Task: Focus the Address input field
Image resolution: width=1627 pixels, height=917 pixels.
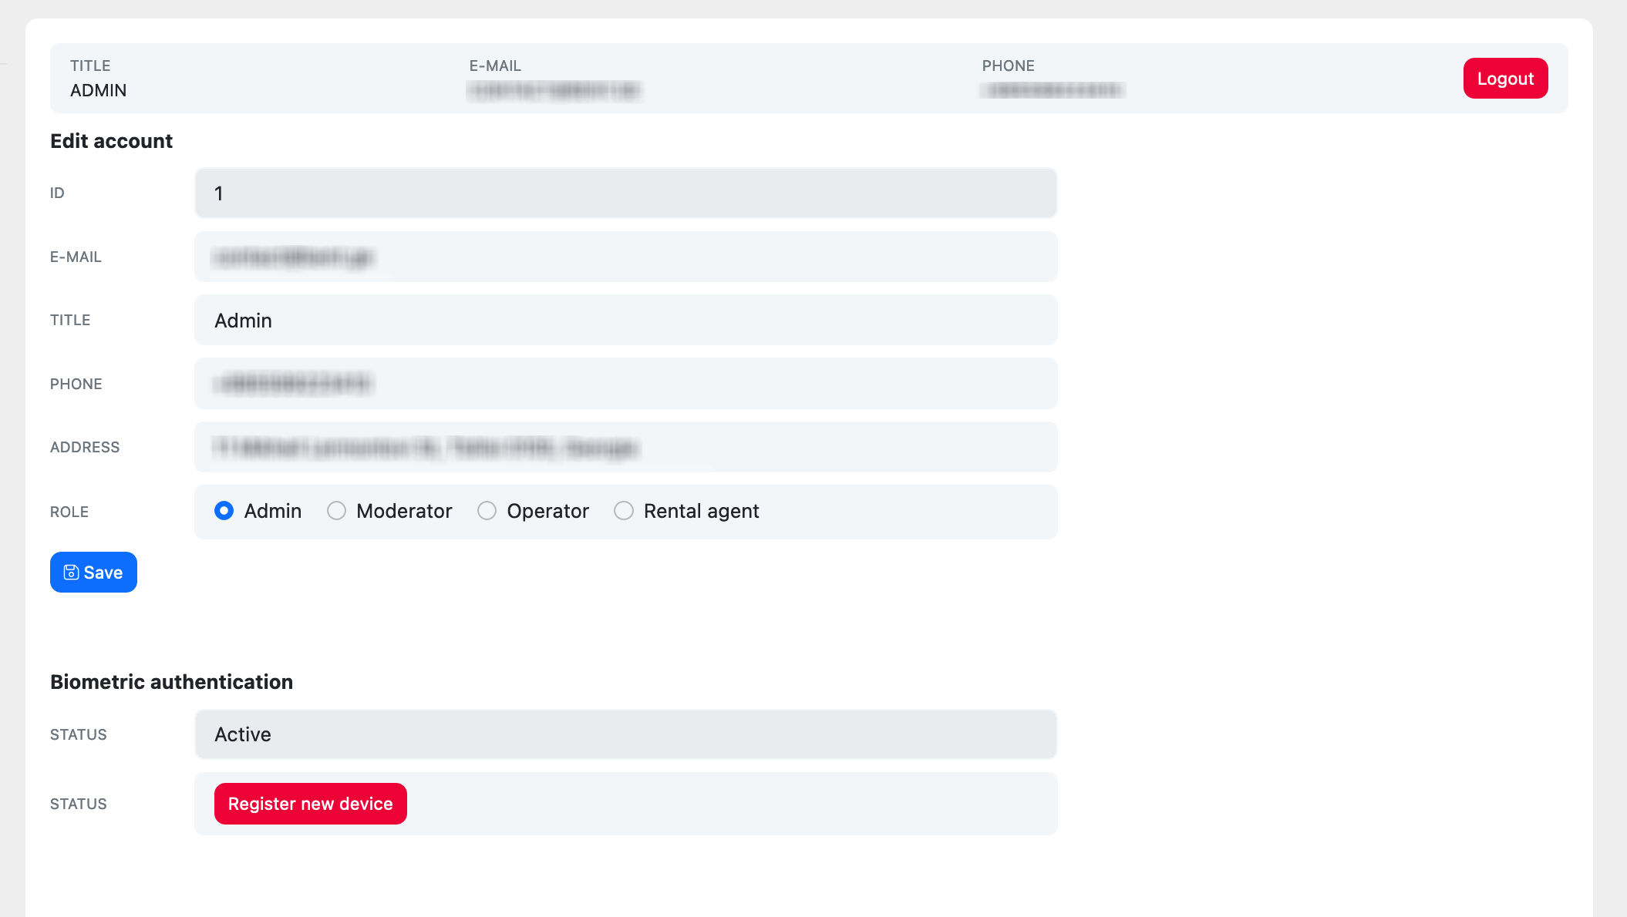Action: click(625, 448)
